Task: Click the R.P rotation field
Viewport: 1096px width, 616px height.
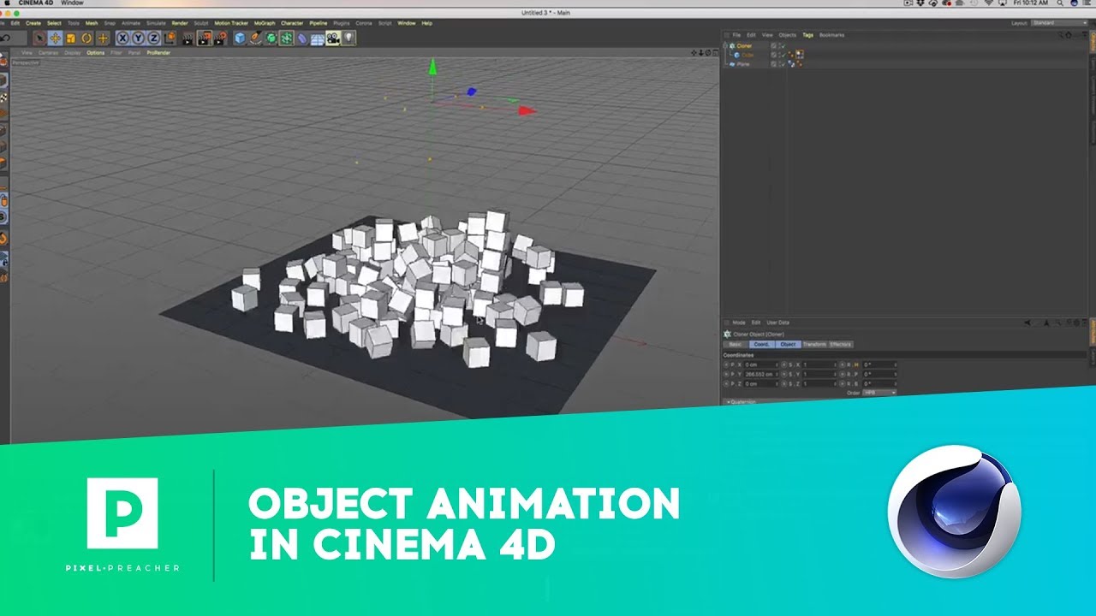Action: tap(879, 375)
